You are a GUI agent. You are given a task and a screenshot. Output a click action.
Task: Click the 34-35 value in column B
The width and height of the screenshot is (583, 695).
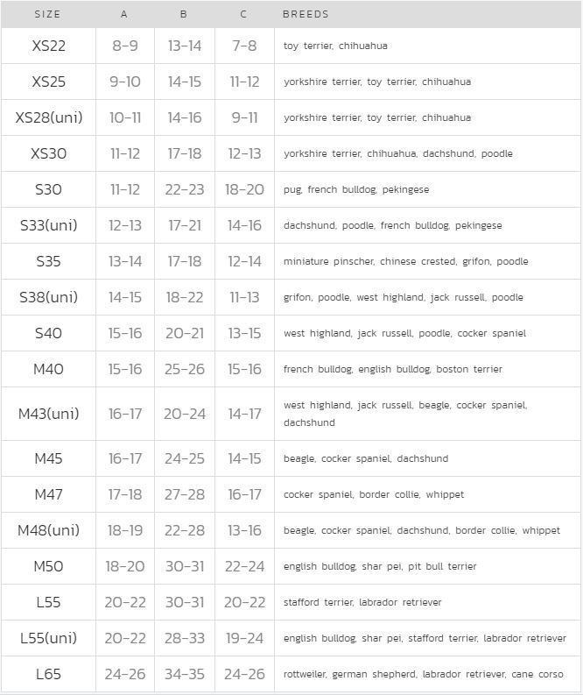pyautogui.click(x=184, y=674)
